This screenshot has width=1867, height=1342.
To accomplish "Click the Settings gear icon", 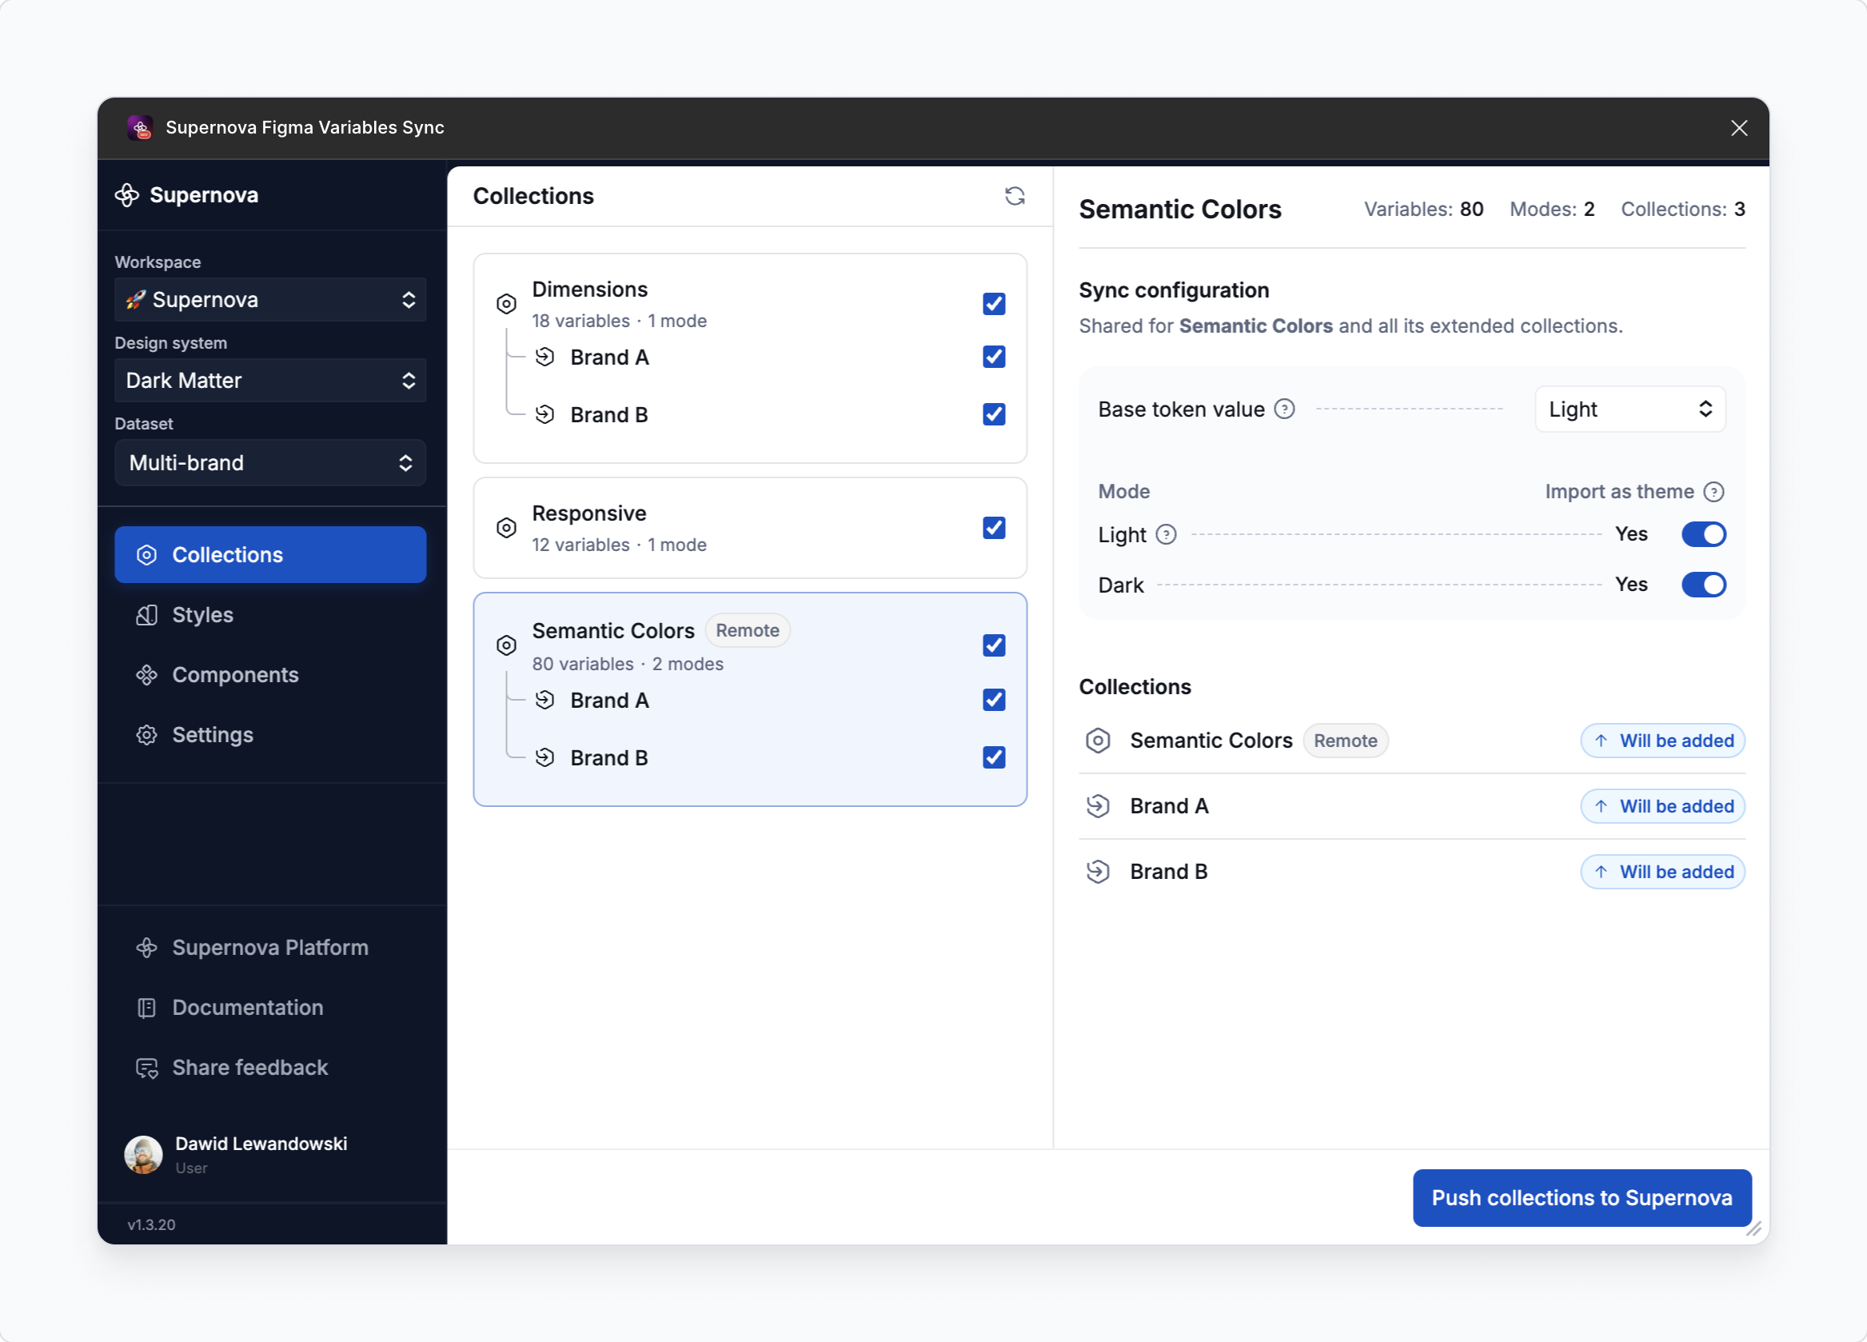I will pyautogui.click(x=146, y=735).
